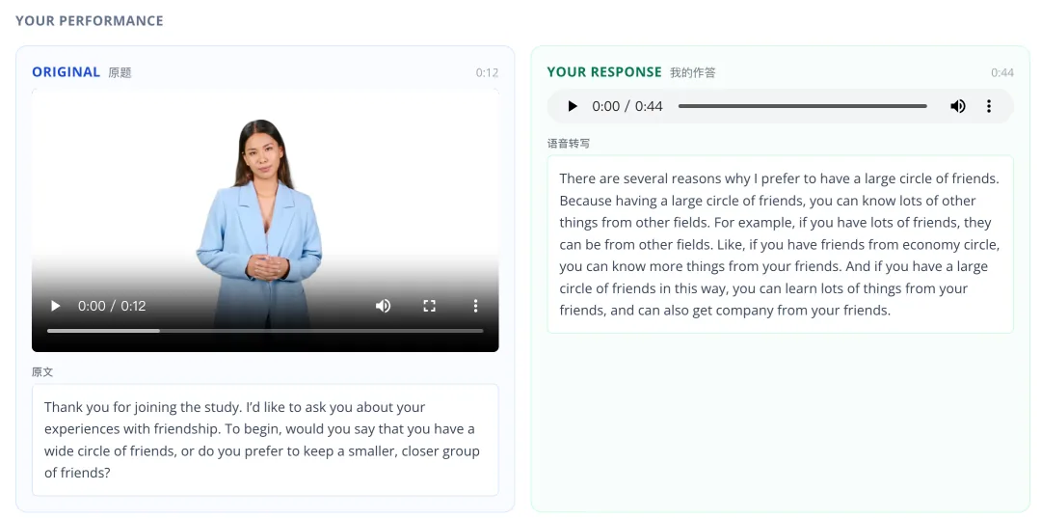This screenshot has width=1041, height=518.
Task: Seek on the original video progress bar
Action: (x=265, y=330)
